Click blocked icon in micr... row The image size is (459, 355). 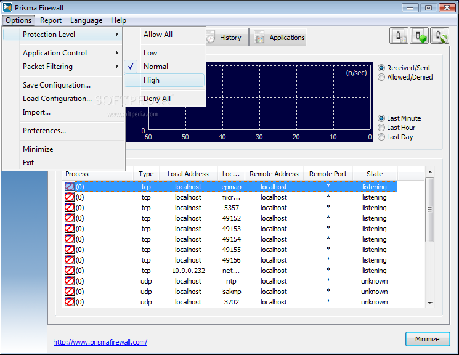click(70, 197)
